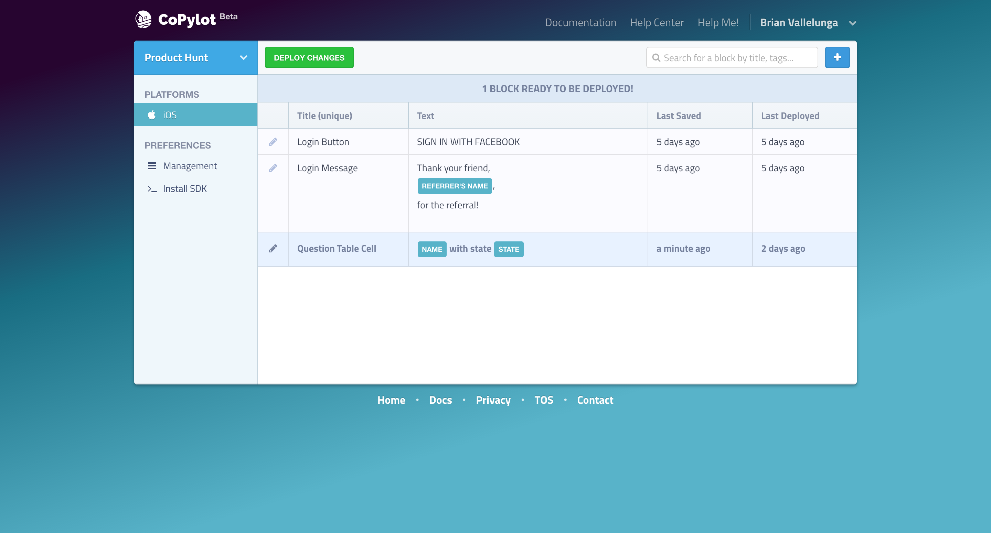
Task: Open the Brian Vallelunga account menu chevron
Action: [x=853, y=23]
